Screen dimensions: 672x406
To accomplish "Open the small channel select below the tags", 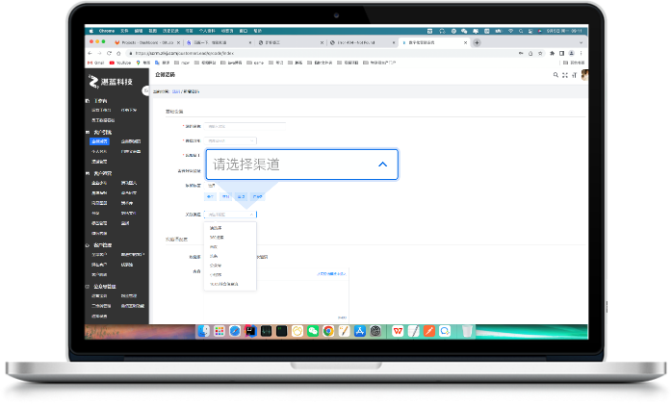I will [x=231, y=215].
